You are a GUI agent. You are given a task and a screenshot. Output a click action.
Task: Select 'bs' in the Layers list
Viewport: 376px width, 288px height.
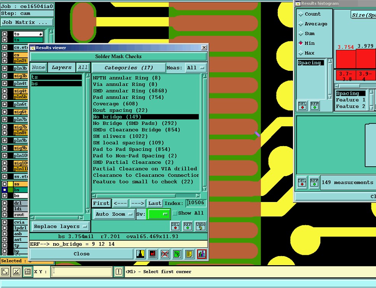(x=57, y=84)
